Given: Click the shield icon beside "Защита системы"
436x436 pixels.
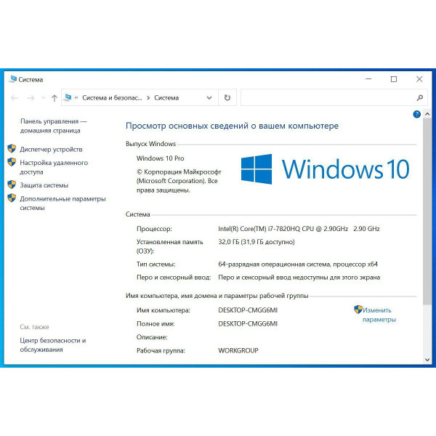Looking at the screenshot, I should click(12, 185).
